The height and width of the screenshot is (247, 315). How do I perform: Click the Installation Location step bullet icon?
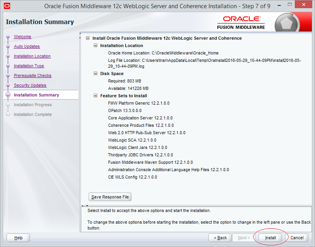(8, 56)
